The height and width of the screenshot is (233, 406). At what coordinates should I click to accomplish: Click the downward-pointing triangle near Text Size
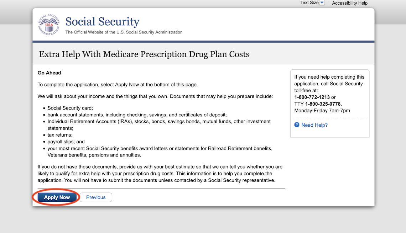coord(322,2)
